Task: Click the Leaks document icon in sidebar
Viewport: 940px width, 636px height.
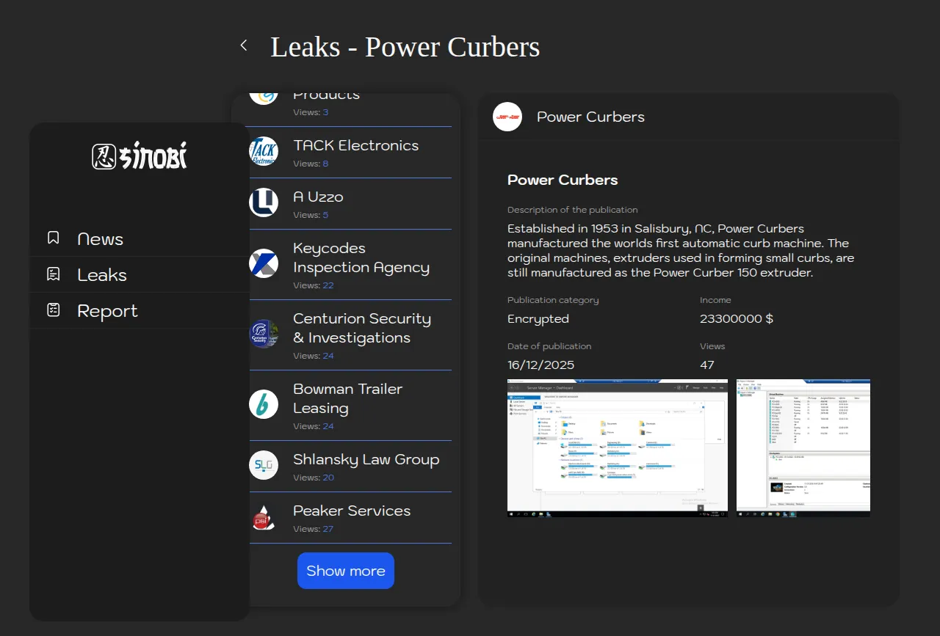Action: [x=54, y=274]
